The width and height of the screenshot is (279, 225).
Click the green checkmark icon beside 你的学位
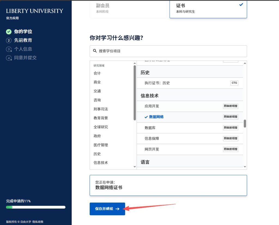coord(8,32)
